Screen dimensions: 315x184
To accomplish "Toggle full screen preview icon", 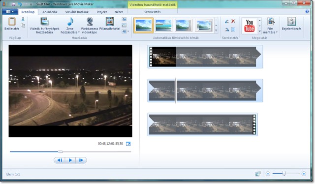I will (x=128, y=144).
